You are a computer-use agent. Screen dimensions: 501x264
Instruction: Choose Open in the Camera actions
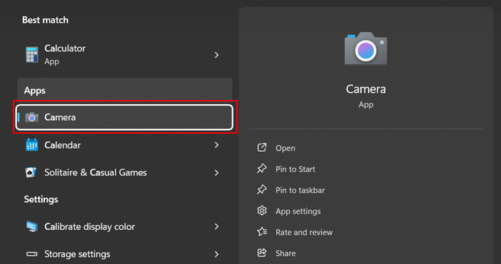(286, 148)
